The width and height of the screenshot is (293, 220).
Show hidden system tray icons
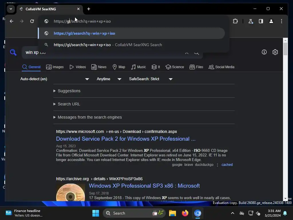[x=232, y=213]
